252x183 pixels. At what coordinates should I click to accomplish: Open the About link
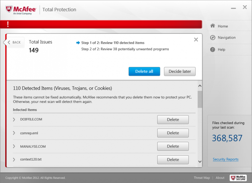(x=220, y=178)
